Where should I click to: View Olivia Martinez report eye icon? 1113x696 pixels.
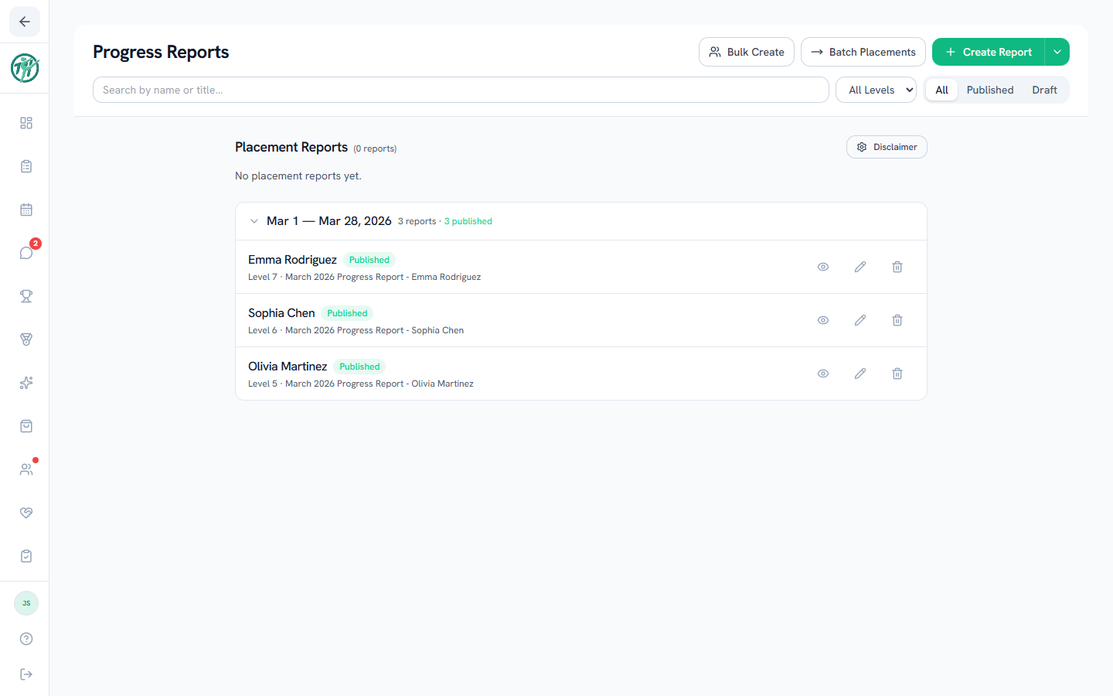(823, 374)
